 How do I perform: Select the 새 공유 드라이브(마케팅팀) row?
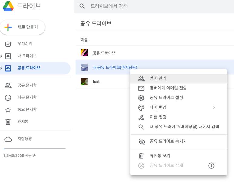[155, 67]
